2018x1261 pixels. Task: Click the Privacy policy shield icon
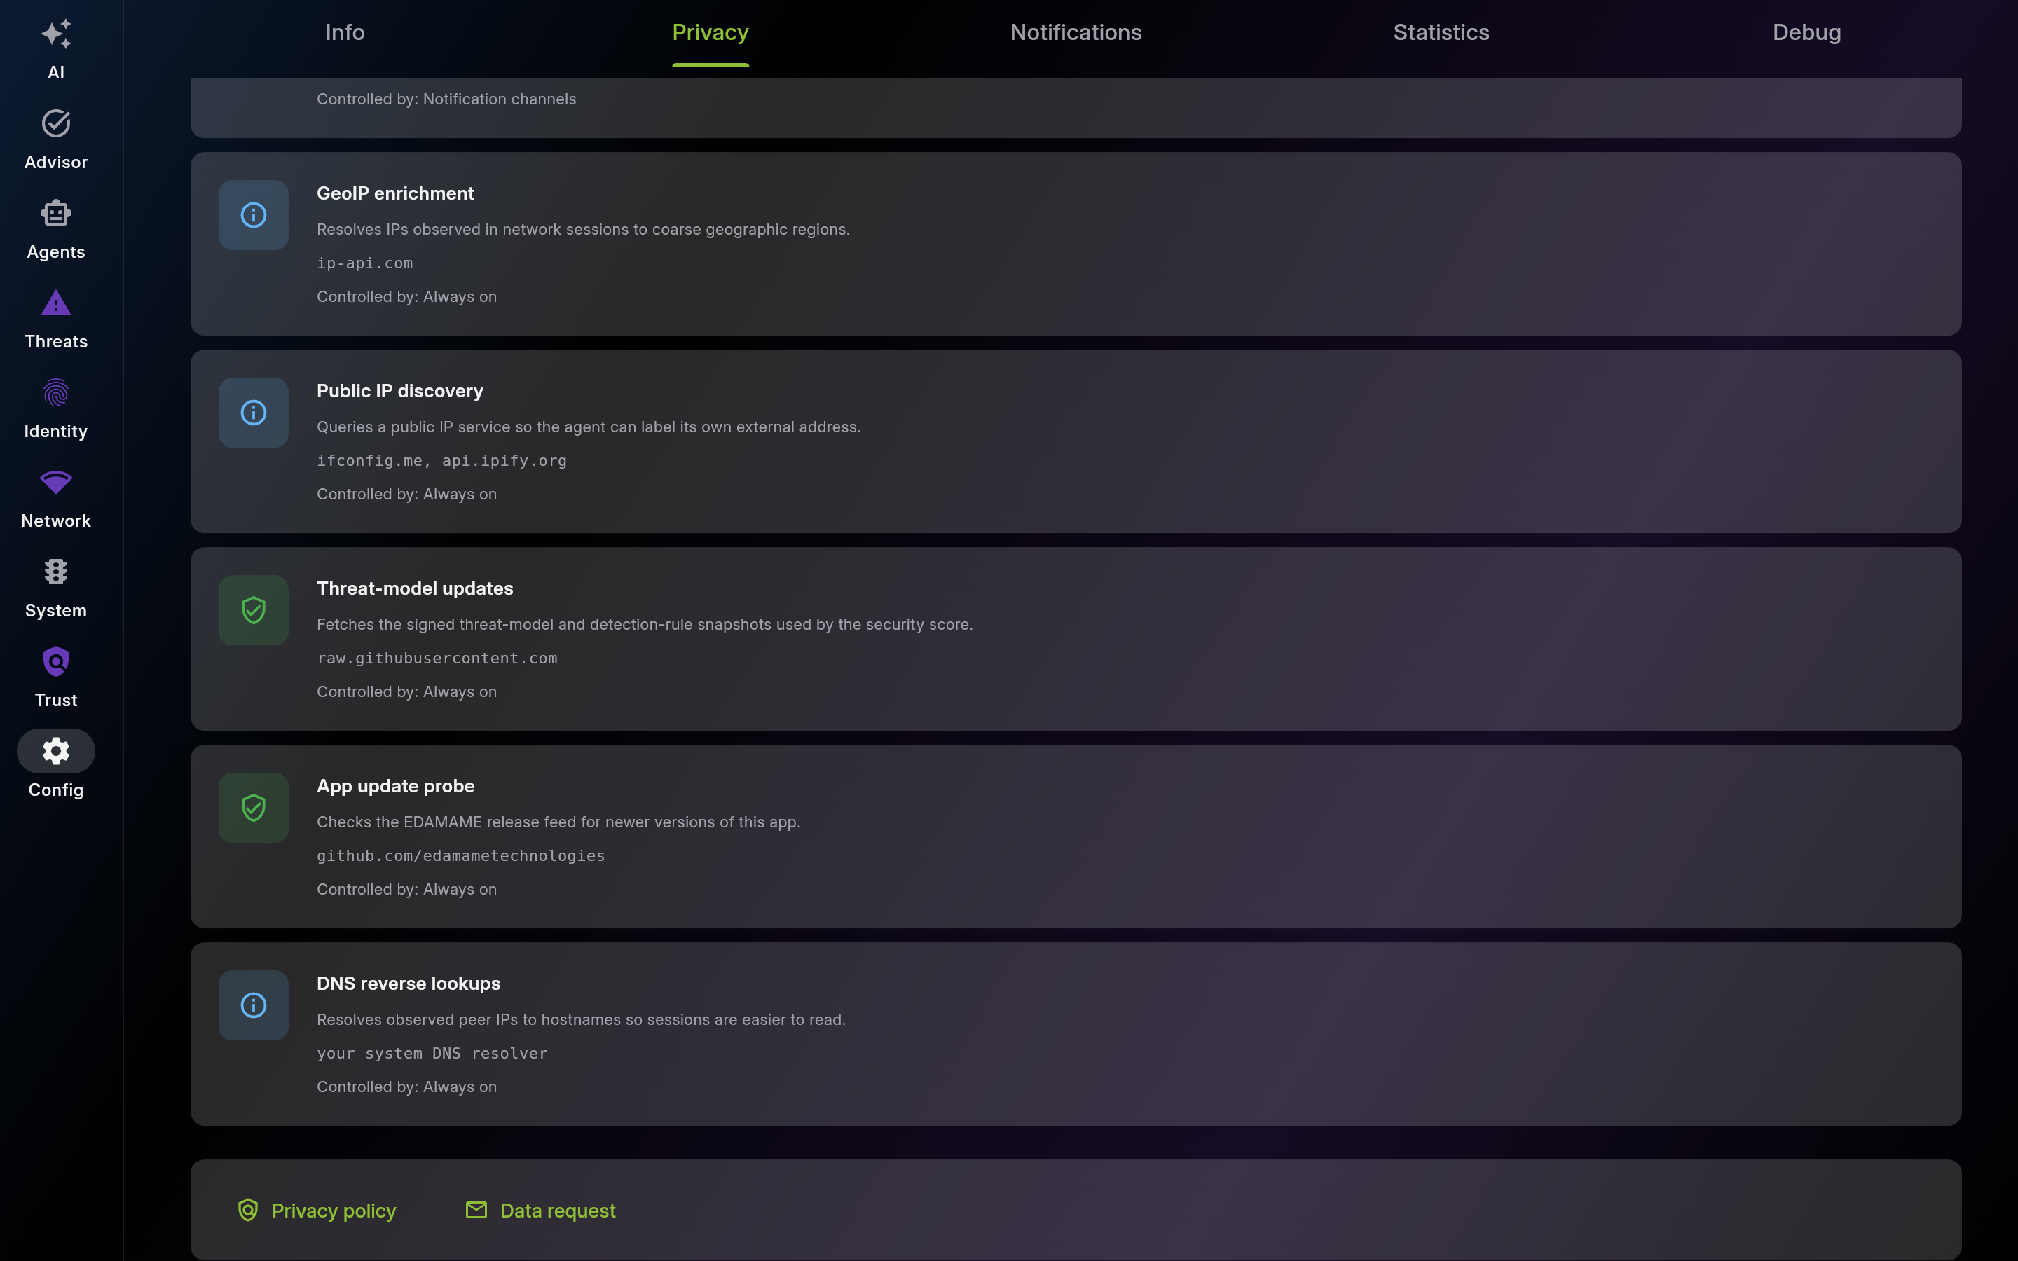click(x=247, y=1210)
